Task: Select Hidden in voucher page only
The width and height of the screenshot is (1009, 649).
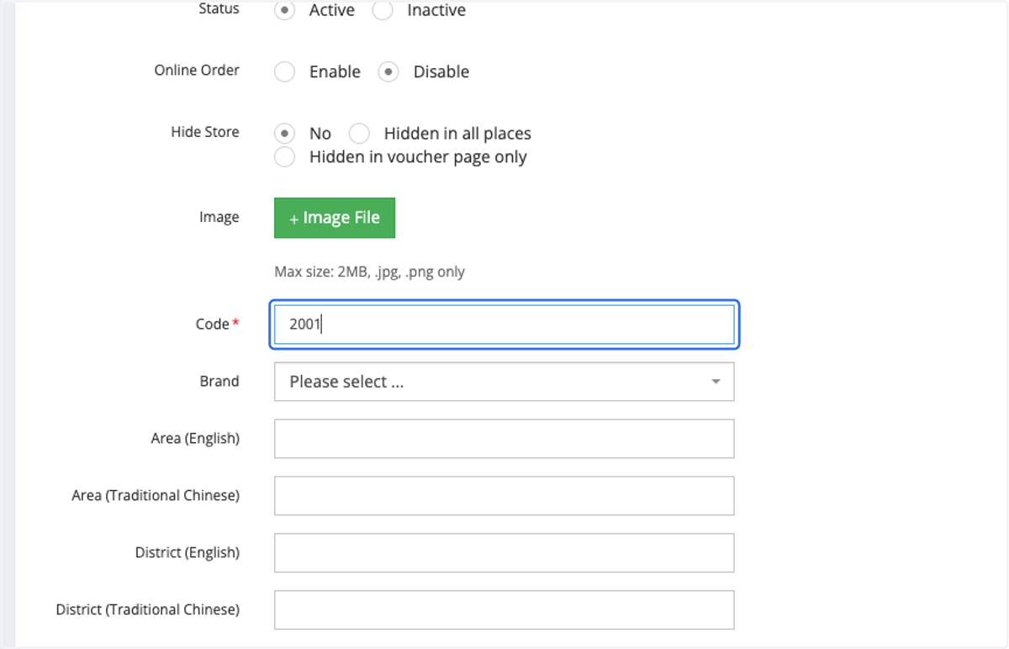Action: click(285, 157)
